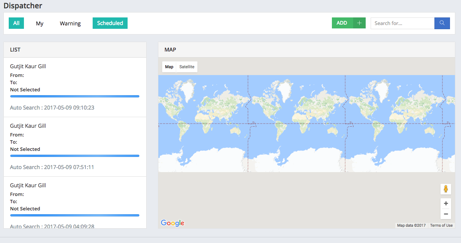Open Gutjit Kaur Gill entry above 09:10:23
This screenshot has height=243, width=461.
tap(28, 66)
